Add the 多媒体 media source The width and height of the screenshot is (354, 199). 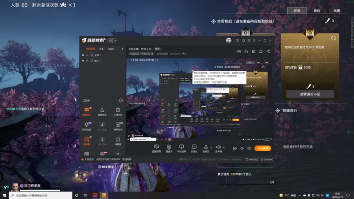click(x=194, y=149)
